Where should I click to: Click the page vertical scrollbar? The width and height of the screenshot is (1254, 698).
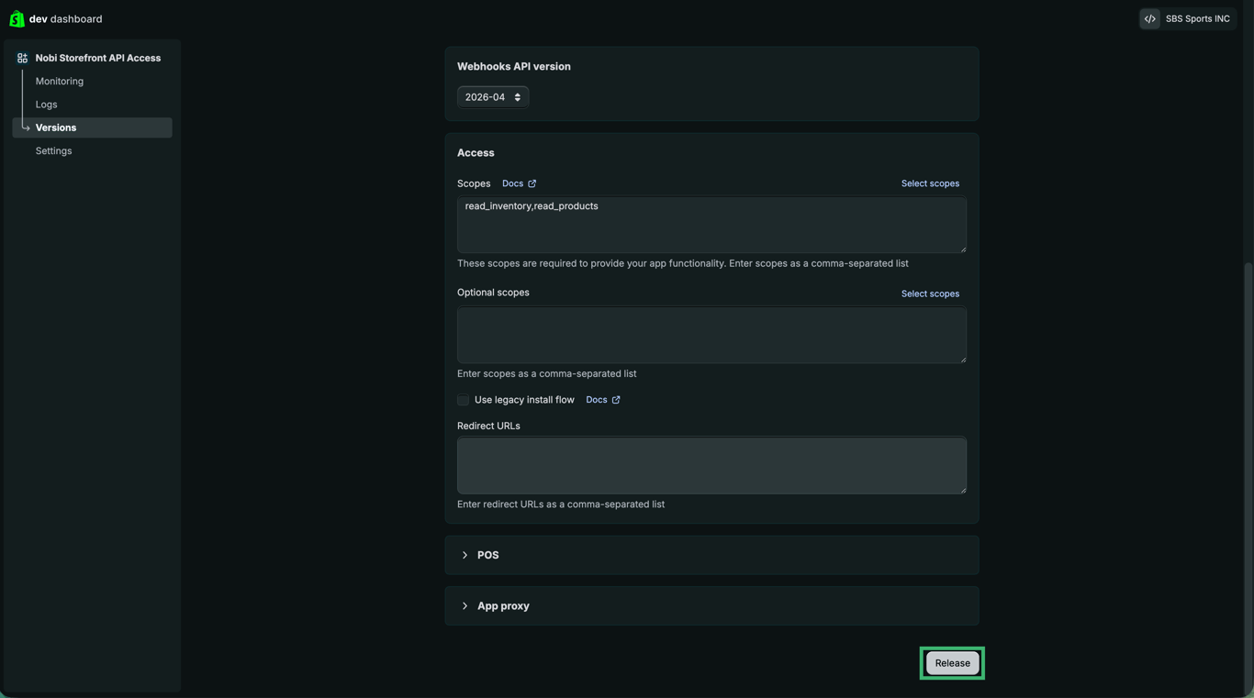1248,477
